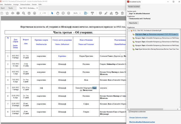Select the arrow selection tool
181x124 pixels.
point(52,13)
